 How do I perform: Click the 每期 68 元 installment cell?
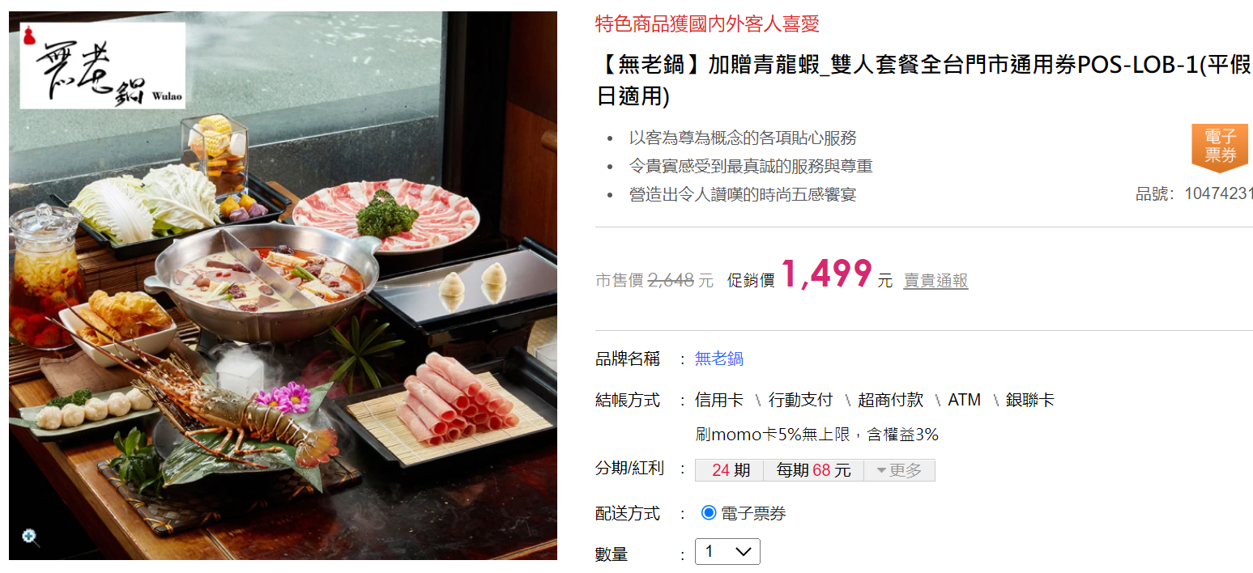click(813, 470)
